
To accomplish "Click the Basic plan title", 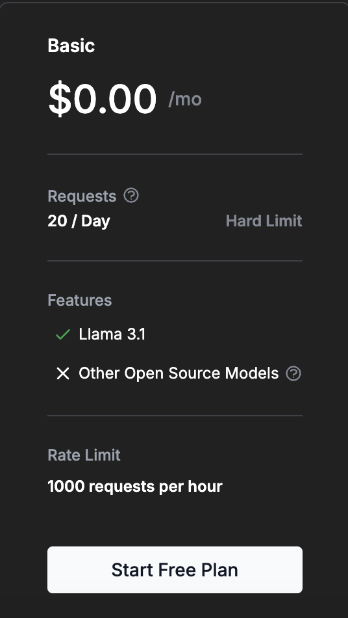I will 71,46.
